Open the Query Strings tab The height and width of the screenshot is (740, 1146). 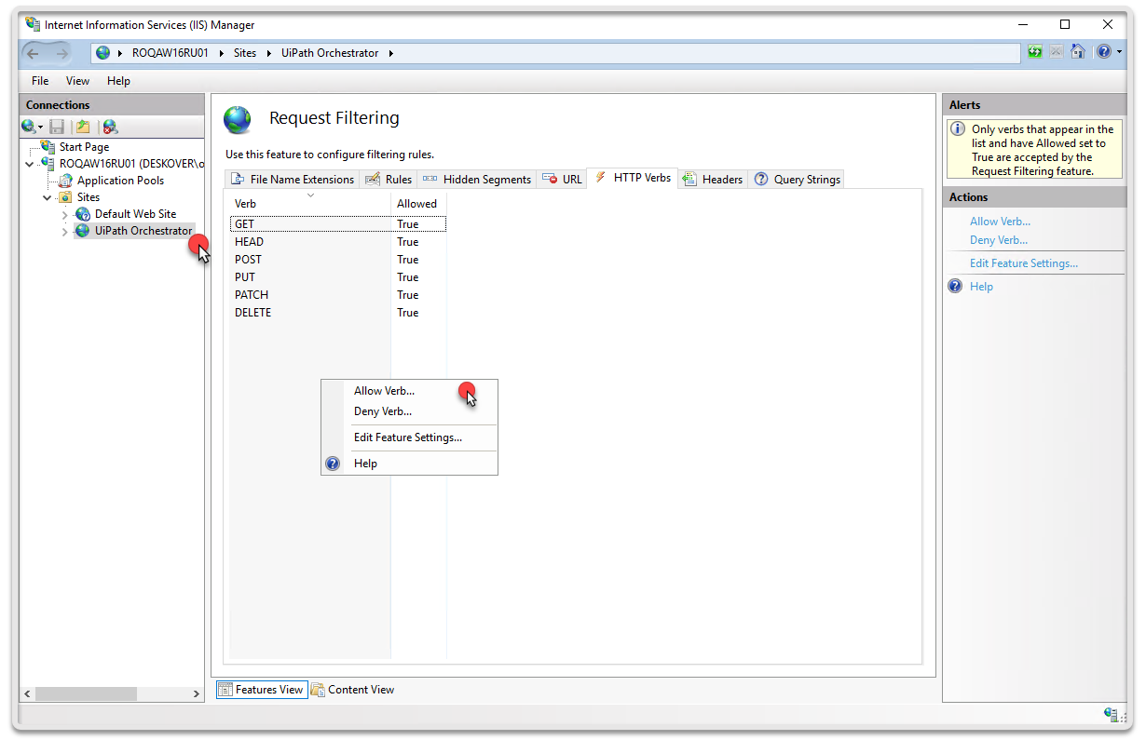point(798,180)
